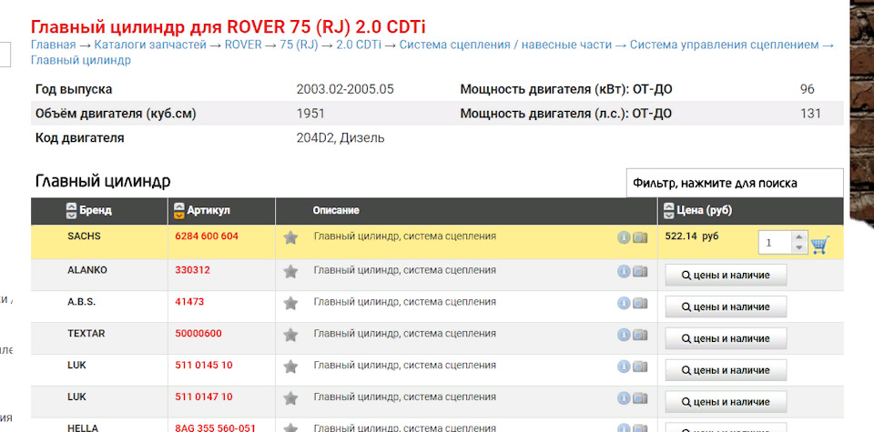
Task: Open article 511 0145 10 link
Action: click(203, 366)
